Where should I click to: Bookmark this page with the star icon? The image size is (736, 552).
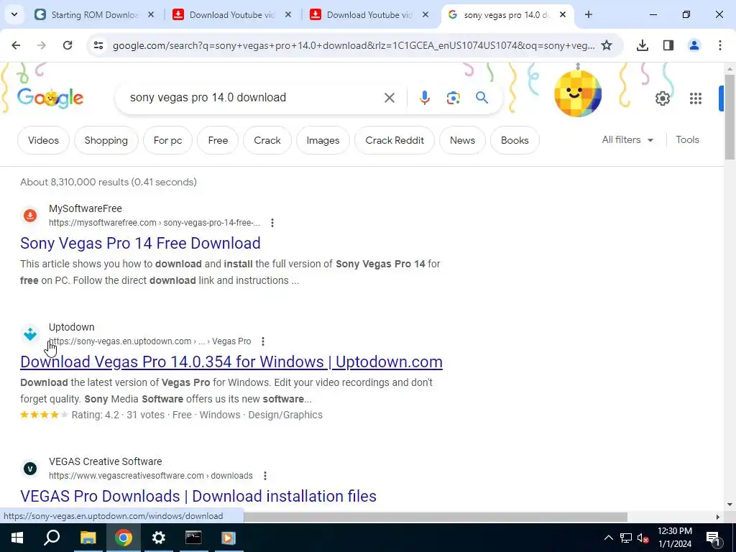tap(607, 45)
